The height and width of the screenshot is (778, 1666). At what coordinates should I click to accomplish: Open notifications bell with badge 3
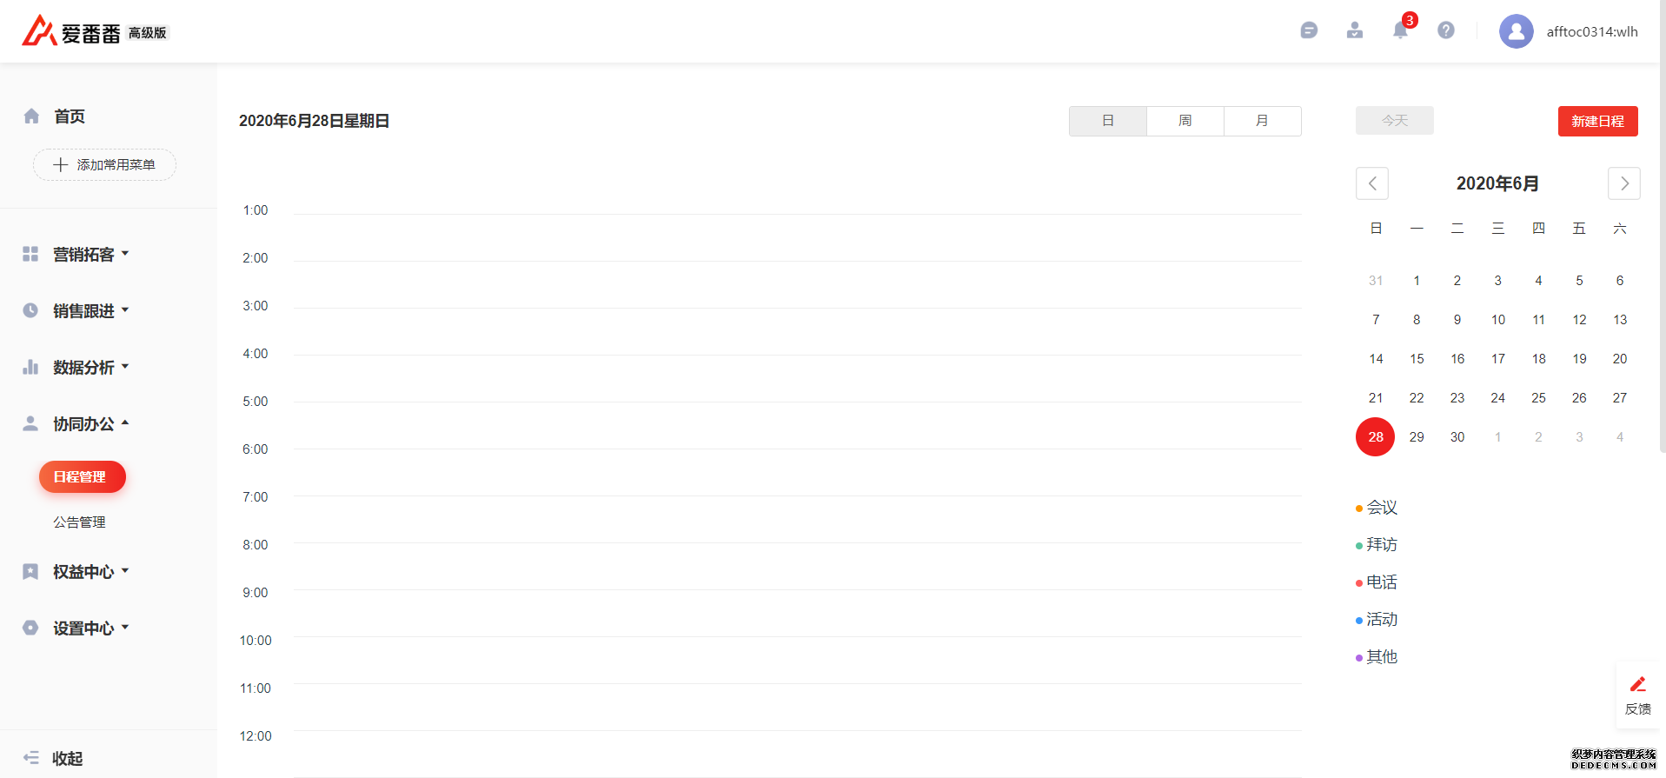pyautogui.click(x=1400, y=30)
